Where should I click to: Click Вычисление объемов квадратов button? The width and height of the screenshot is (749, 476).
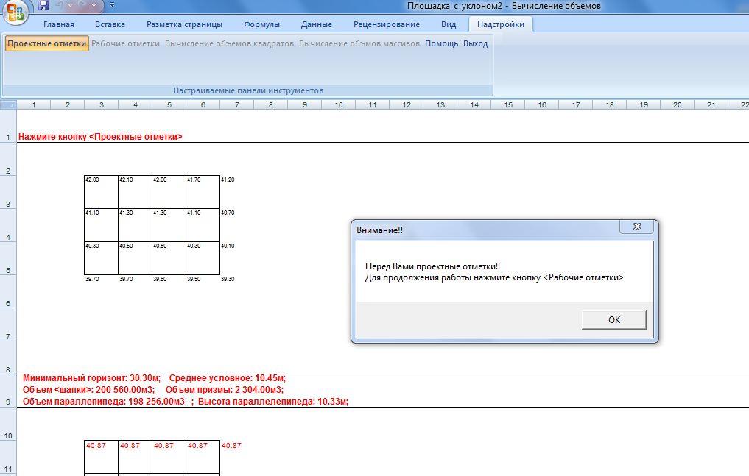click(229, 43)
